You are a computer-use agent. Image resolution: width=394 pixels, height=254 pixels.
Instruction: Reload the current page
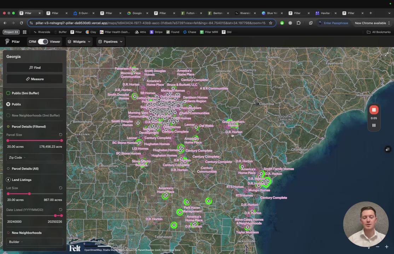[x=21, y=23]
